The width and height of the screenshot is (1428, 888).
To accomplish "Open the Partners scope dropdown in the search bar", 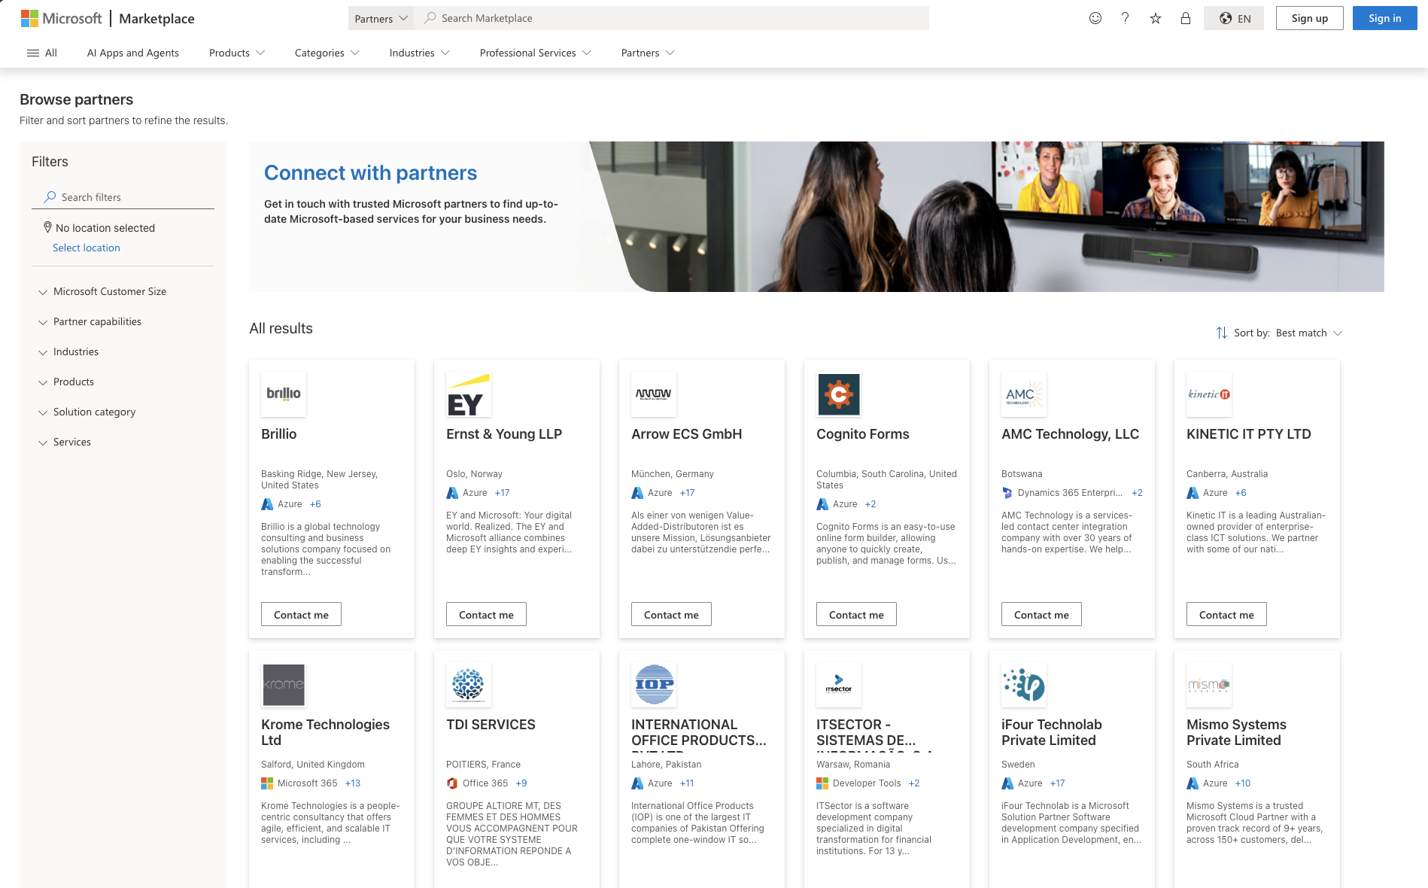I will 380,18.
